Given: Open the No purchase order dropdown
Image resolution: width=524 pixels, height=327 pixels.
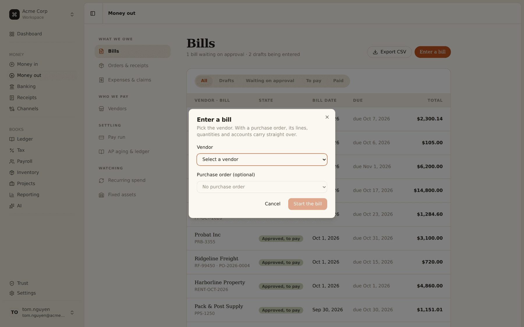Looking at the screenshot, I should 262,187.
